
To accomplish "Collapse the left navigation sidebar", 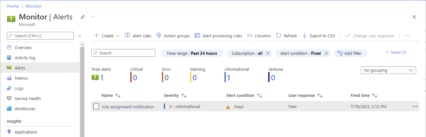I will pyautogui.click(x=80, y=36).
